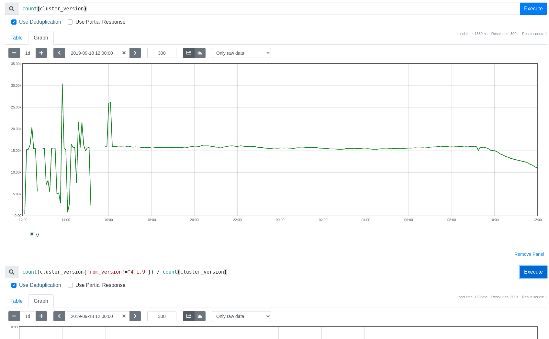549x339 pixels.
Task: Click search icon beside count(cluster_version) query
Action: click(12, 9)
